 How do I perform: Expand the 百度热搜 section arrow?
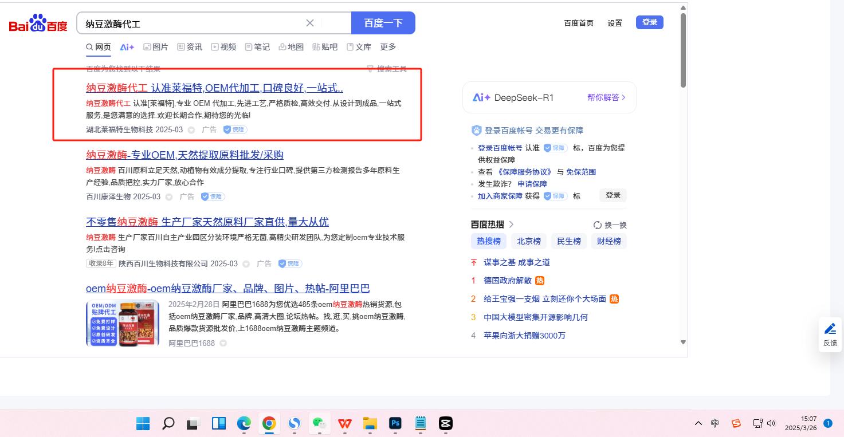[511, 225]
